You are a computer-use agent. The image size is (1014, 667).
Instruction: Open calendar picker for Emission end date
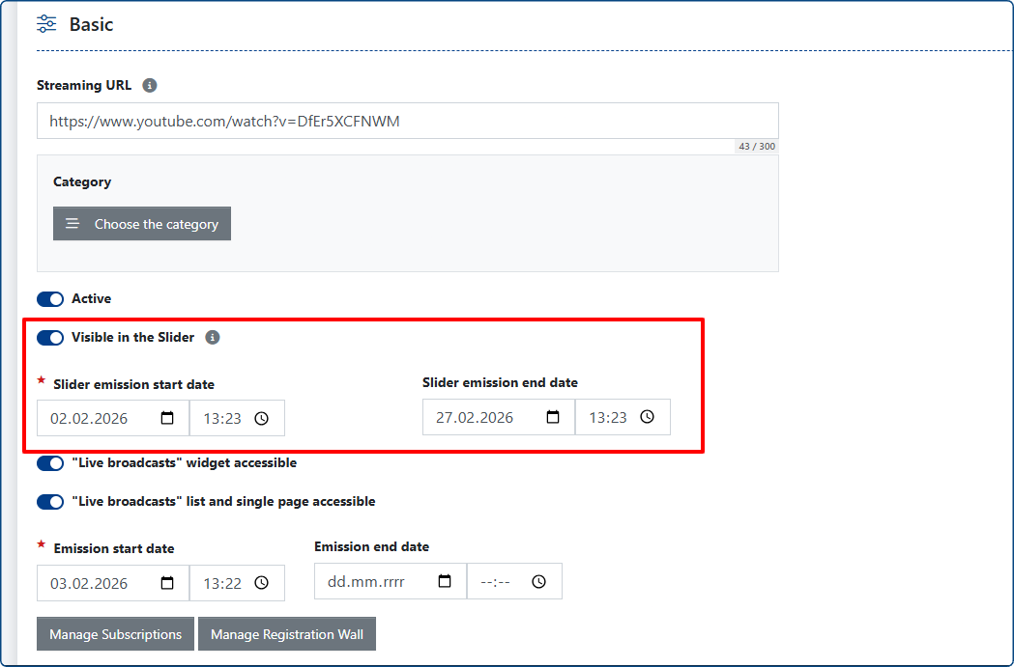445,582
